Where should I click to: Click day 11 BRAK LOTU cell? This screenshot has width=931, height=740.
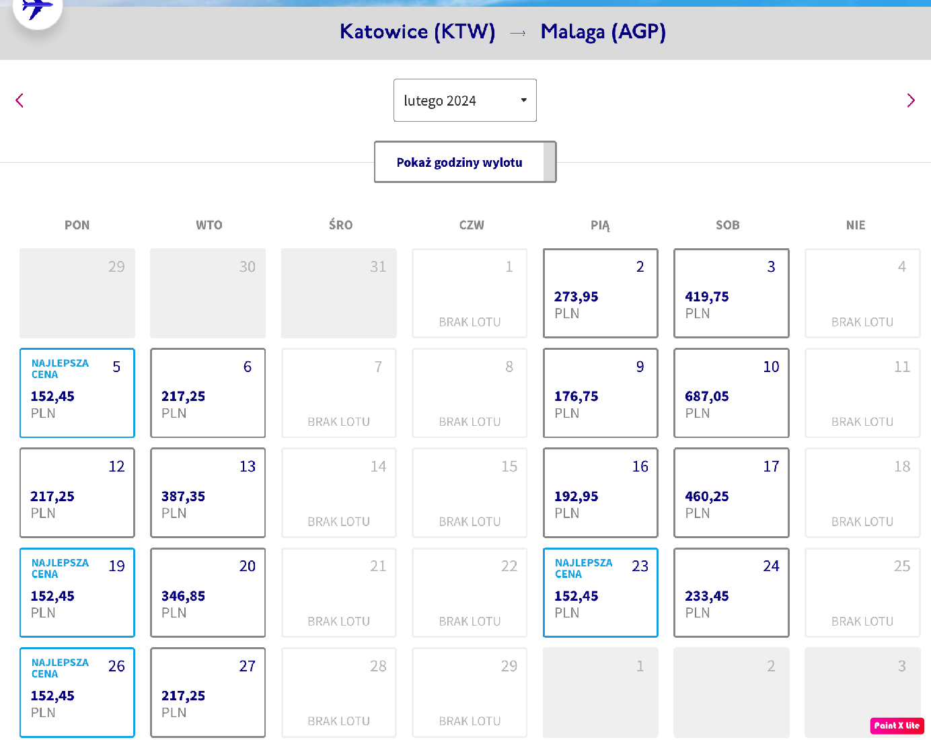[x=862, y=393]
